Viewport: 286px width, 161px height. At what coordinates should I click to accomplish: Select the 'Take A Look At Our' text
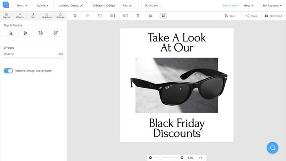[177, 42]
